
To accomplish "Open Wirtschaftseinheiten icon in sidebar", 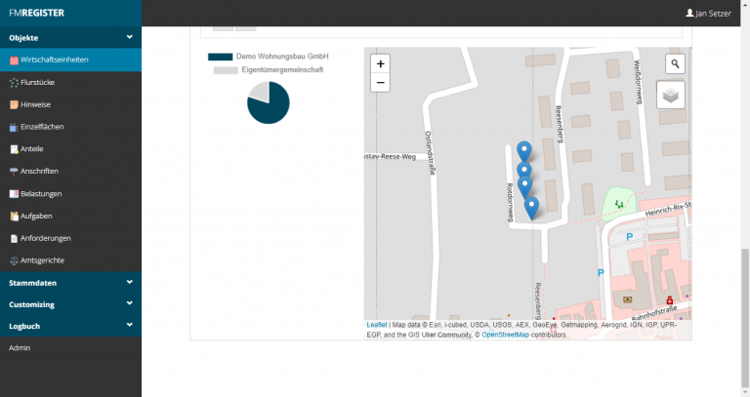I will [14, 60].
